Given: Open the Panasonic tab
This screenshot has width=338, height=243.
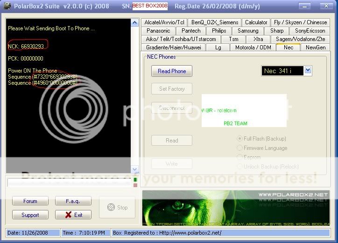Looking at the screenshot, I should tap(158, 31).
